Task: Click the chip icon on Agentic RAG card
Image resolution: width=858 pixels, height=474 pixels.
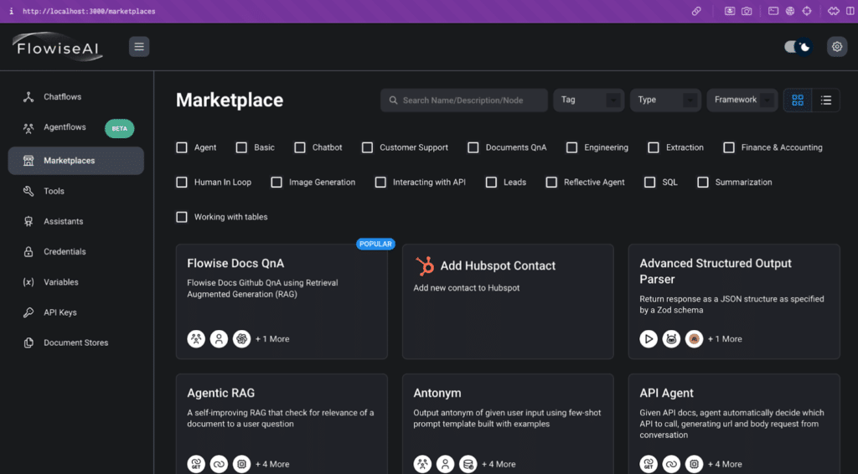Action: click(241, 464)
